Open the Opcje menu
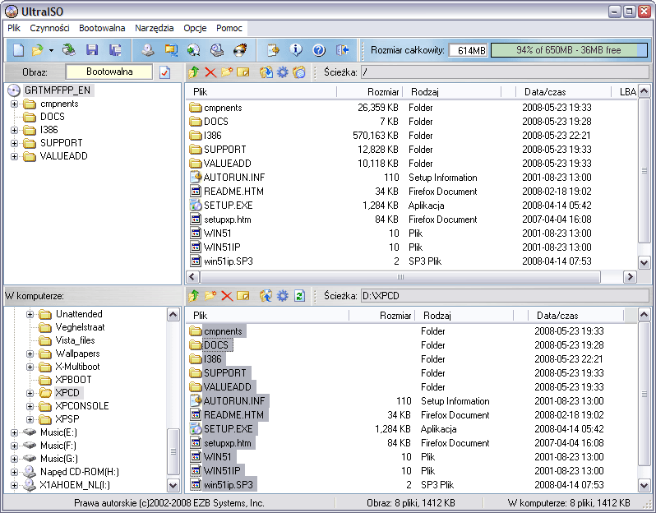 click(x=195, y=28)
